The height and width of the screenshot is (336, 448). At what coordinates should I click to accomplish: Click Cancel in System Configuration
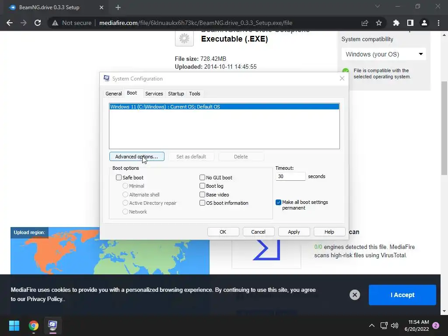pos(259,232)
